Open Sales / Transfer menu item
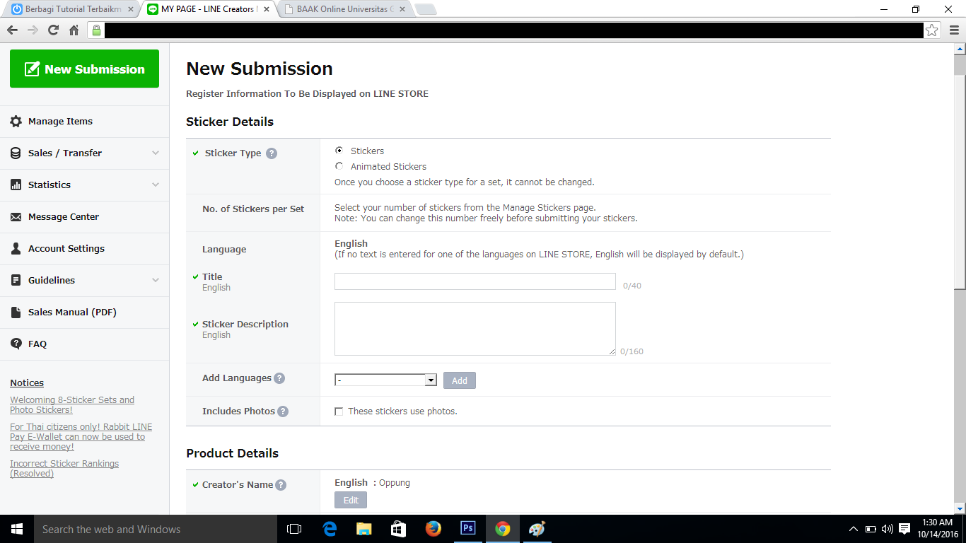966x543 pixels. (x=65, y=153)
